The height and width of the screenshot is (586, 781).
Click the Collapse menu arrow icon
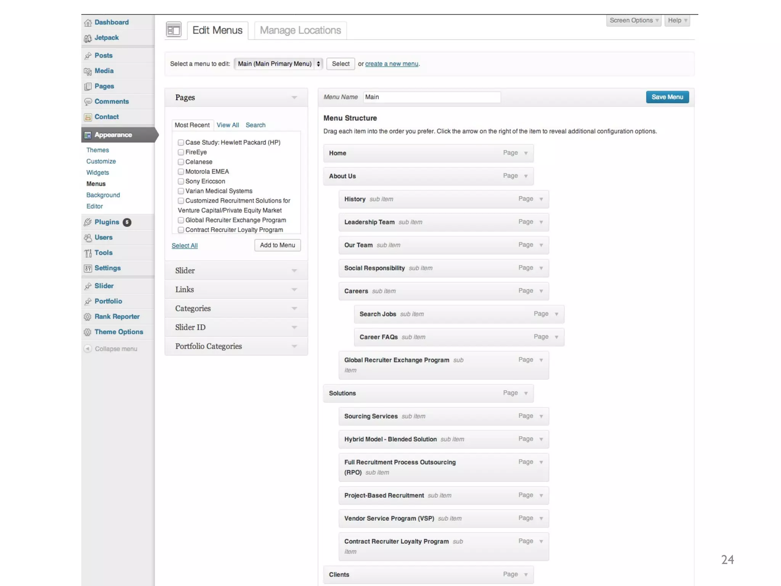(88, 349)
